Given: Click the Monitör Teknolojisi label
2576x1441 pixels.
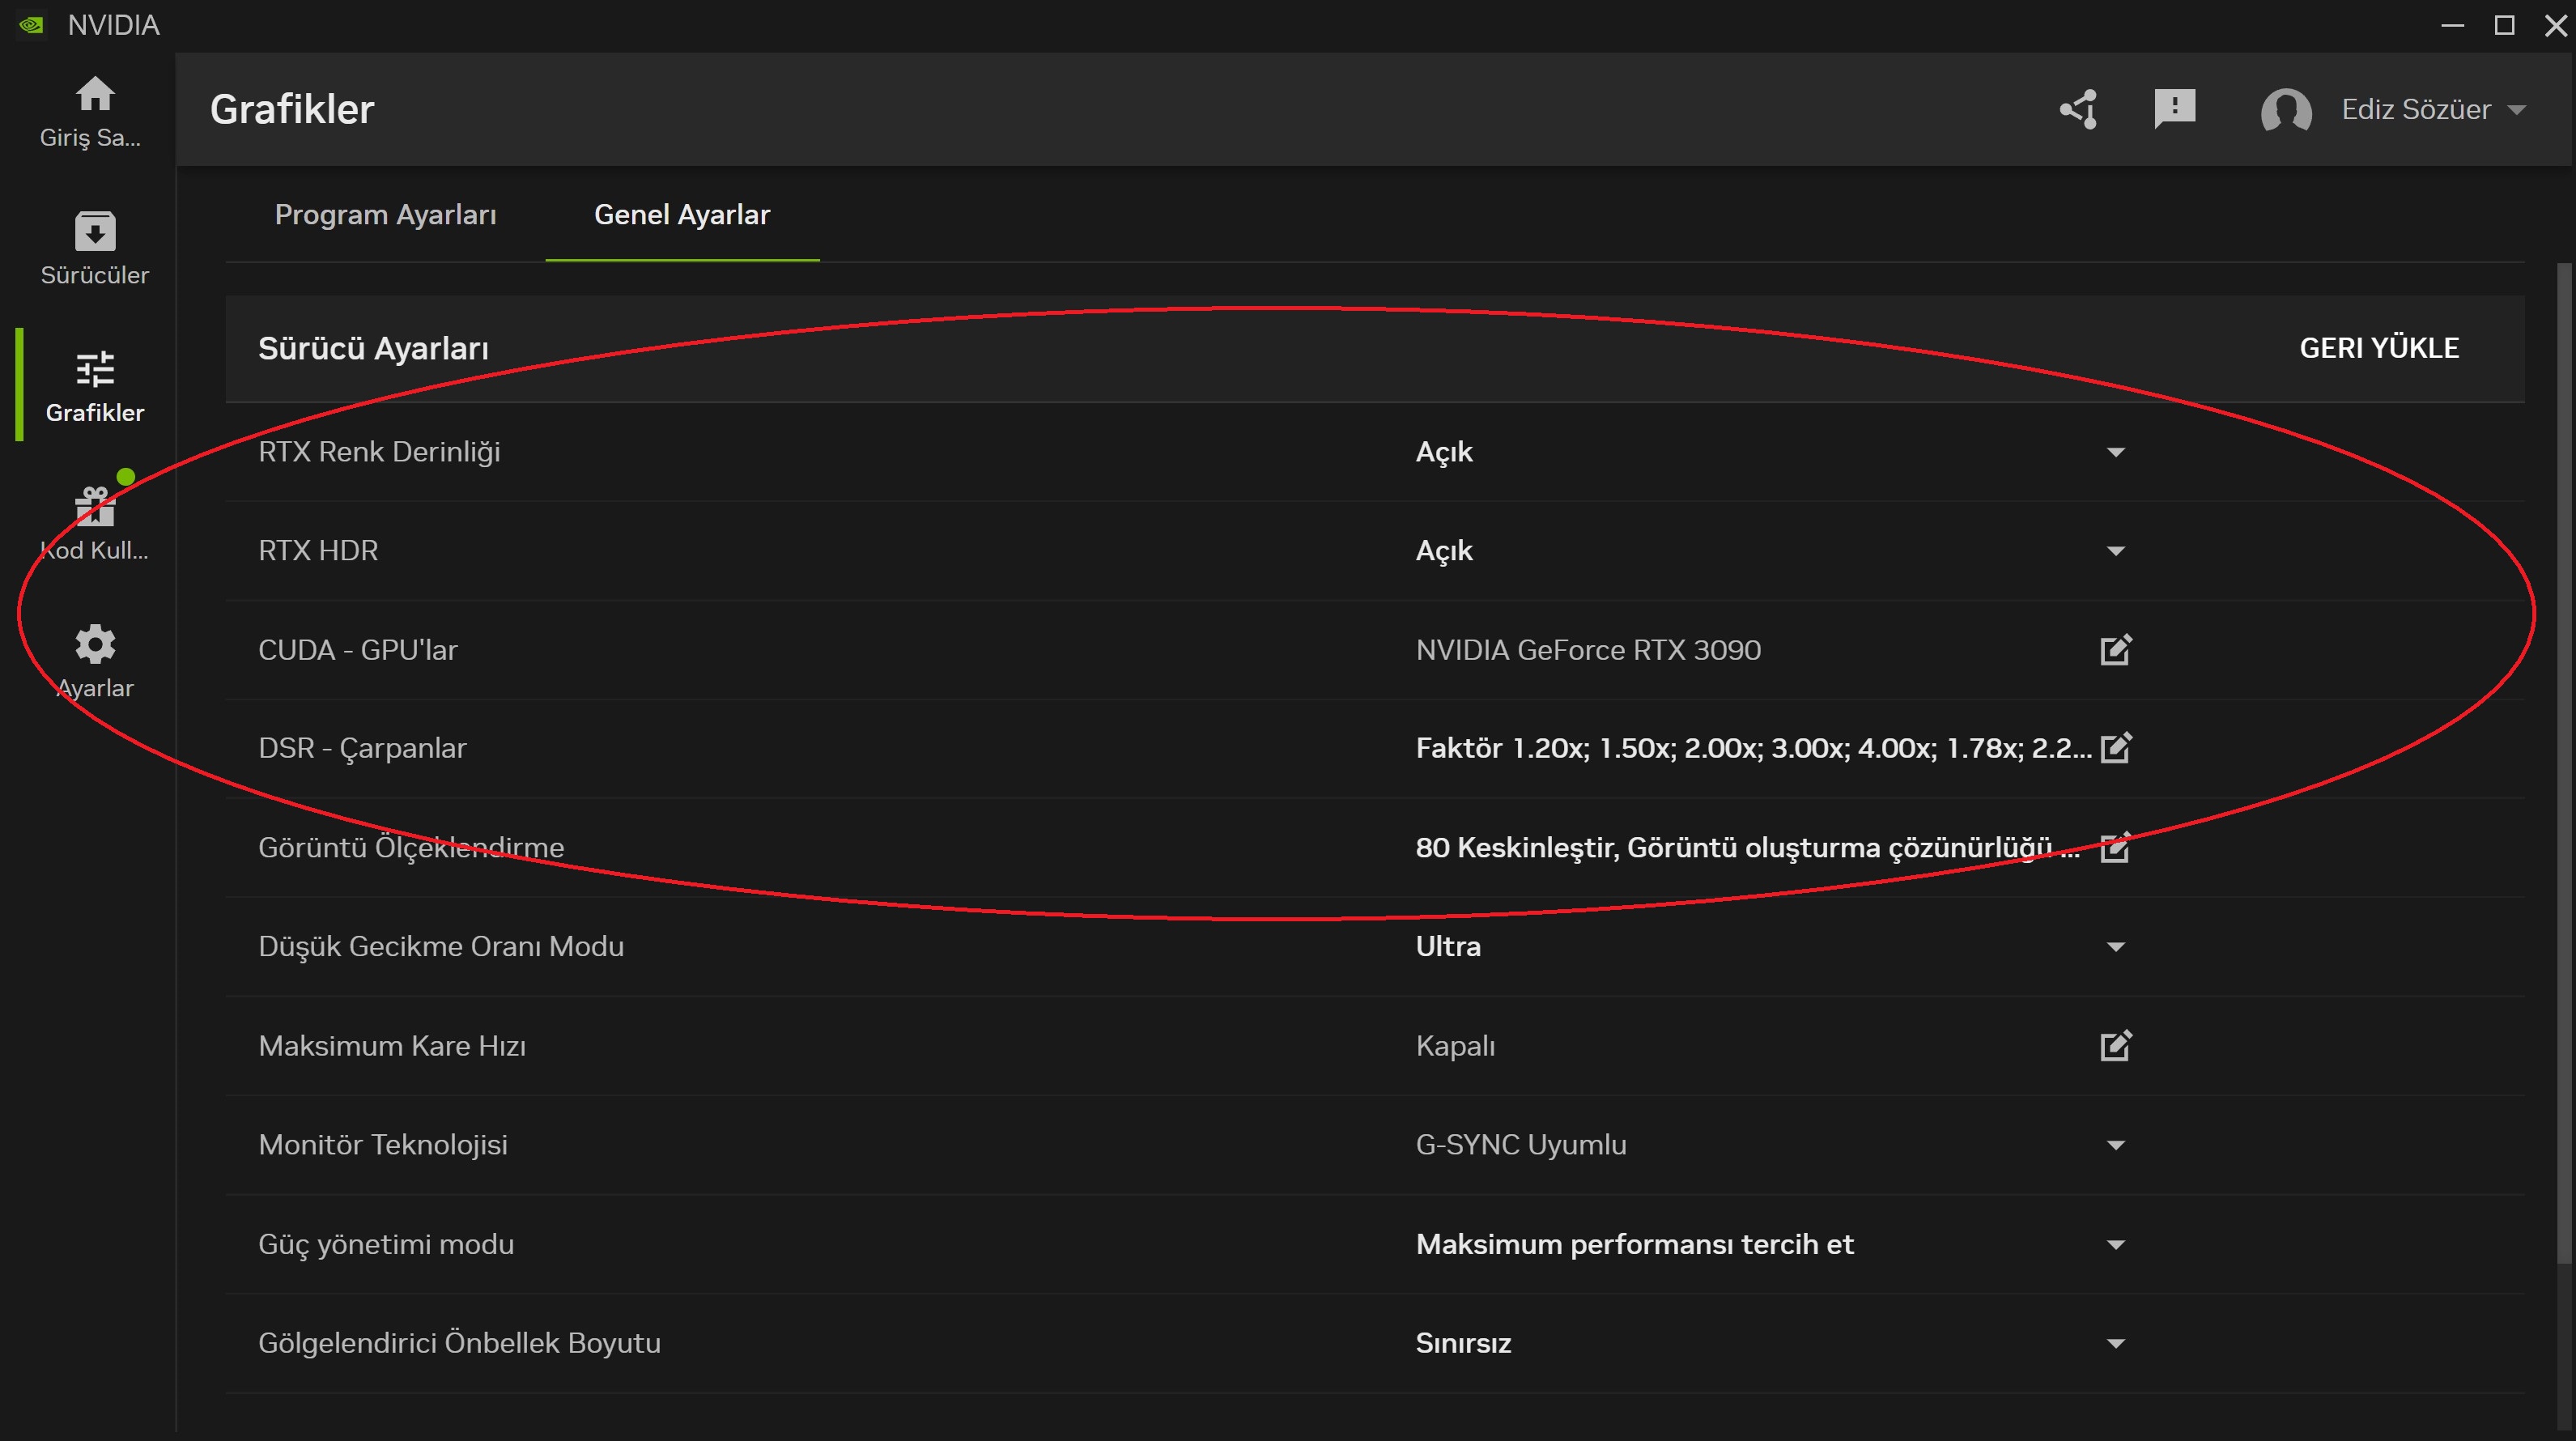Looking at the screenshot, I should (x=383, y=1145).
